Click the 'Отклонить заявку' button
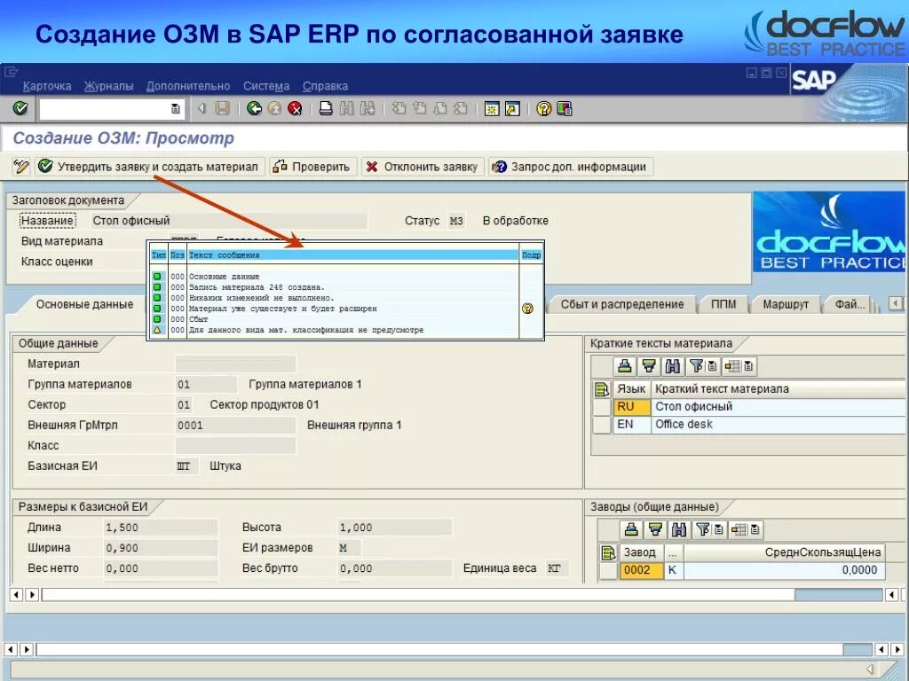The image size is (909, 681). (x=423, y=167)
